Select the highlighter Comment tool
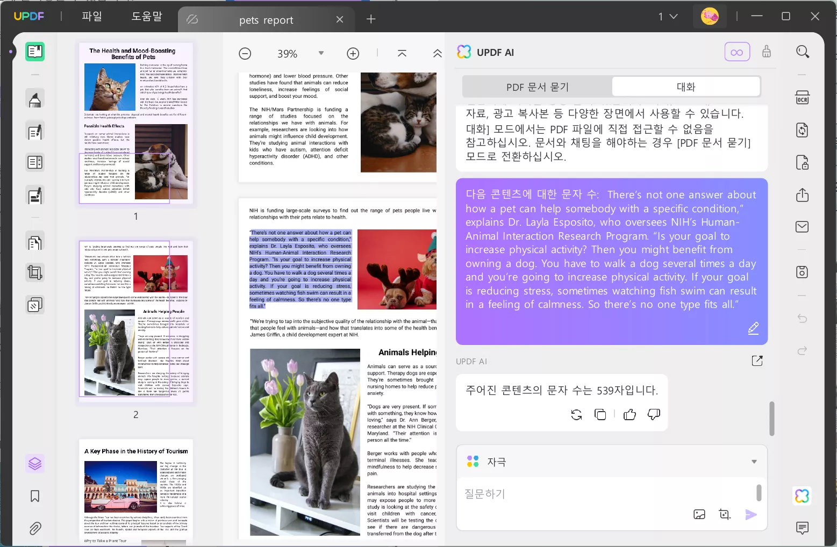Image resolution: width=837 pixels, height=547 pixels. tap(35, 99)
